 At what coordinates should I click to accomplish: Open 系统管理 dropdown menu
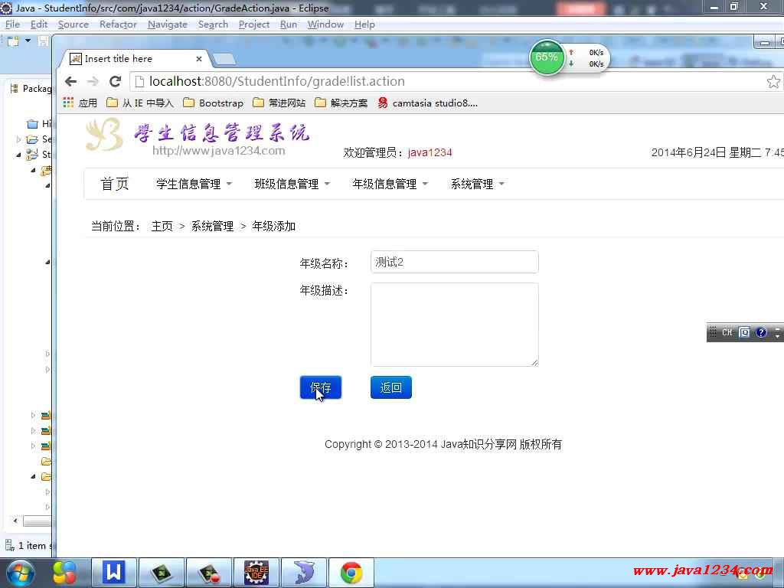(x=478, y=184)
